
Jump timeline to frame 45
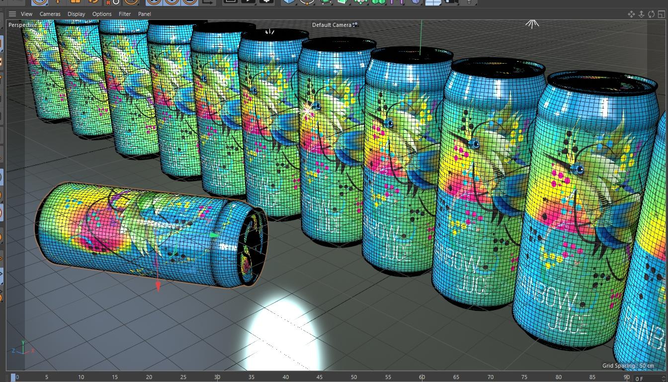(320, 377)
